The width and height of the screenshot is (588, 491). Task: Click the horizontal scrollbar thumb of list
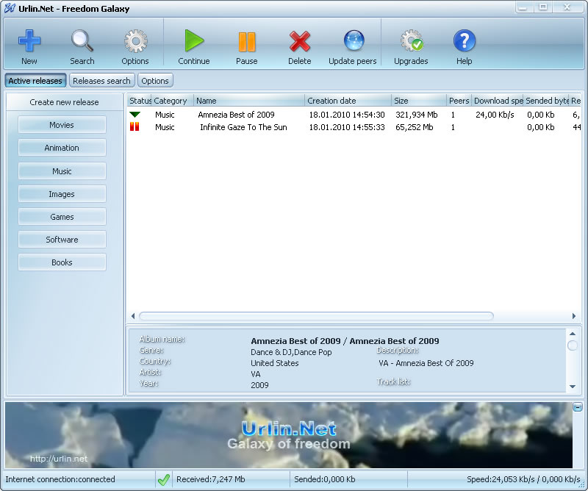316,316
